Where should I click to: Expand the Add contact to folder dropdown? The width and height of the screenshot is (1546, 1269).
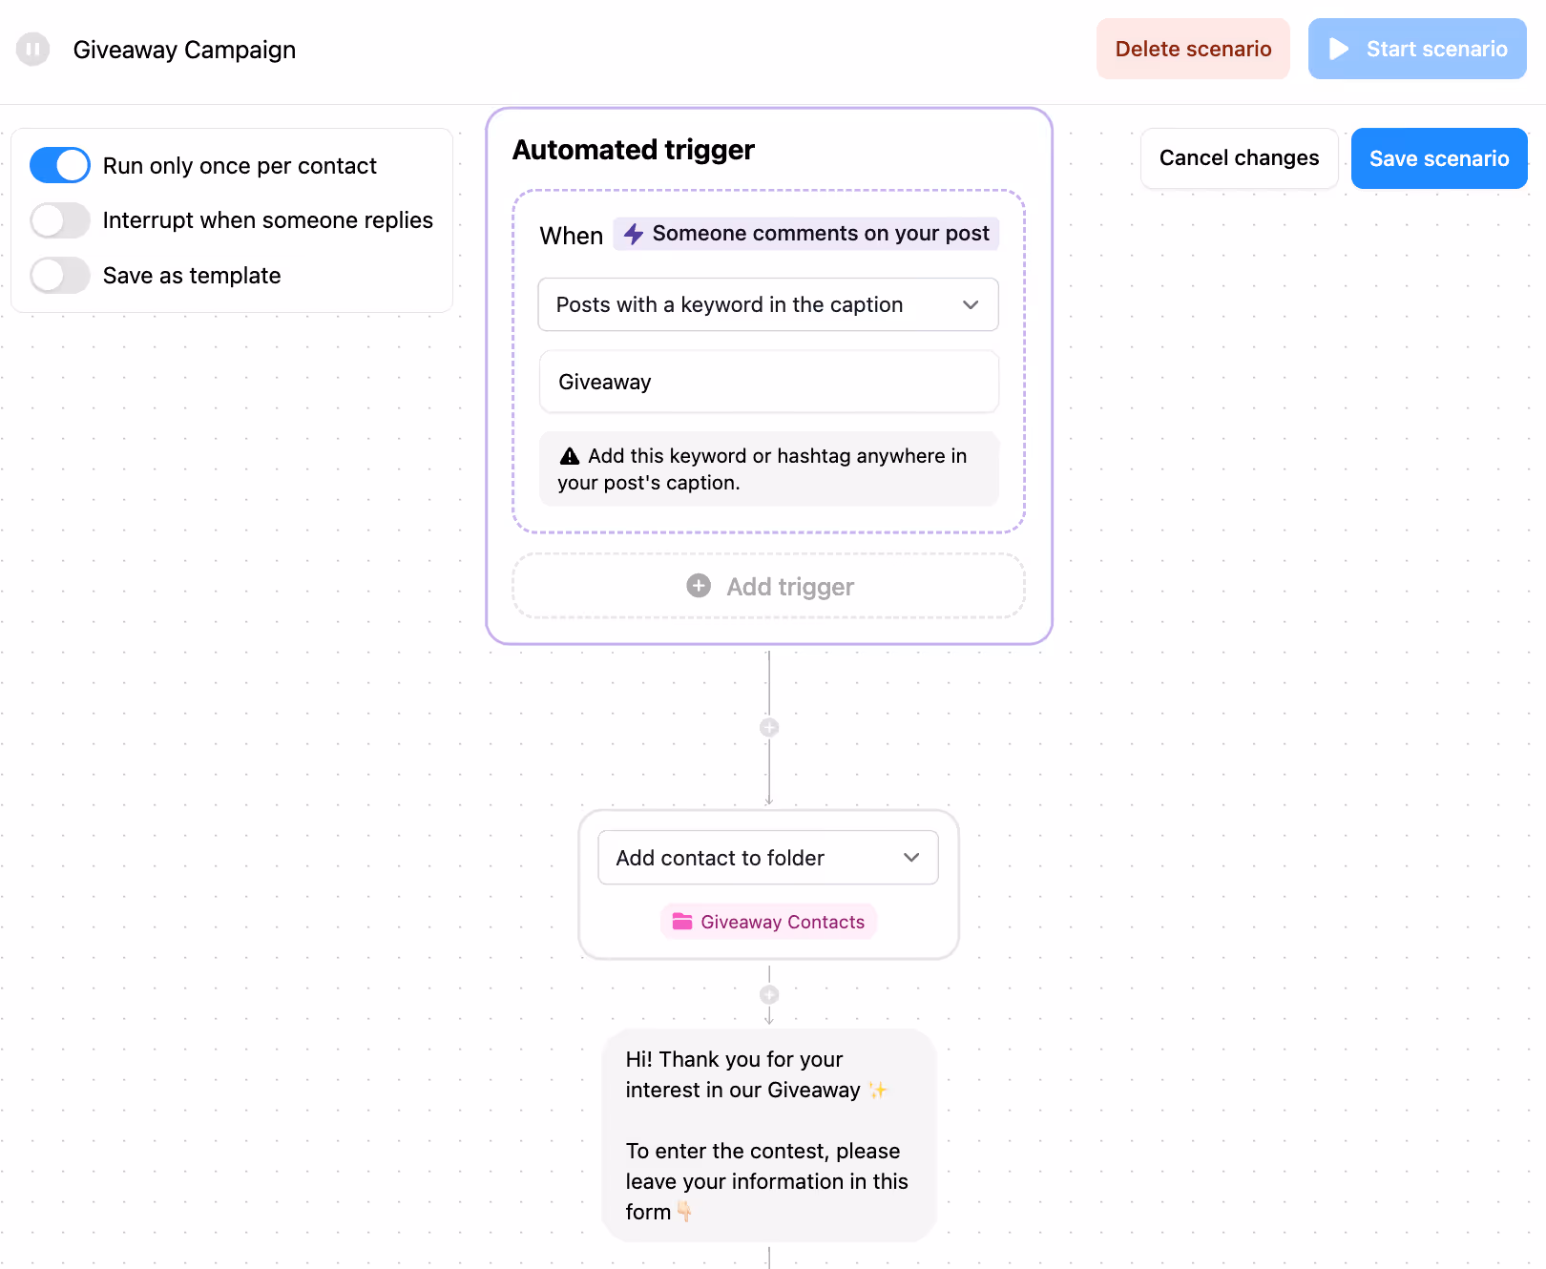[909, 857]
